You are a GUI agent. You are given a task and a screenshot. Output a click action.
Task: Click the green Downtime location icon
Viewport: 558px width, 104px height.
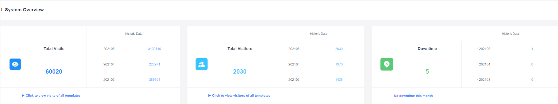pos(387,64)
